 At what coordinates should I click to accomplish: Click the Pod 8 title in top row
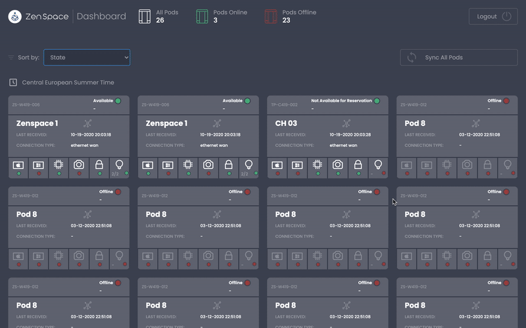[x=415, y=123]
